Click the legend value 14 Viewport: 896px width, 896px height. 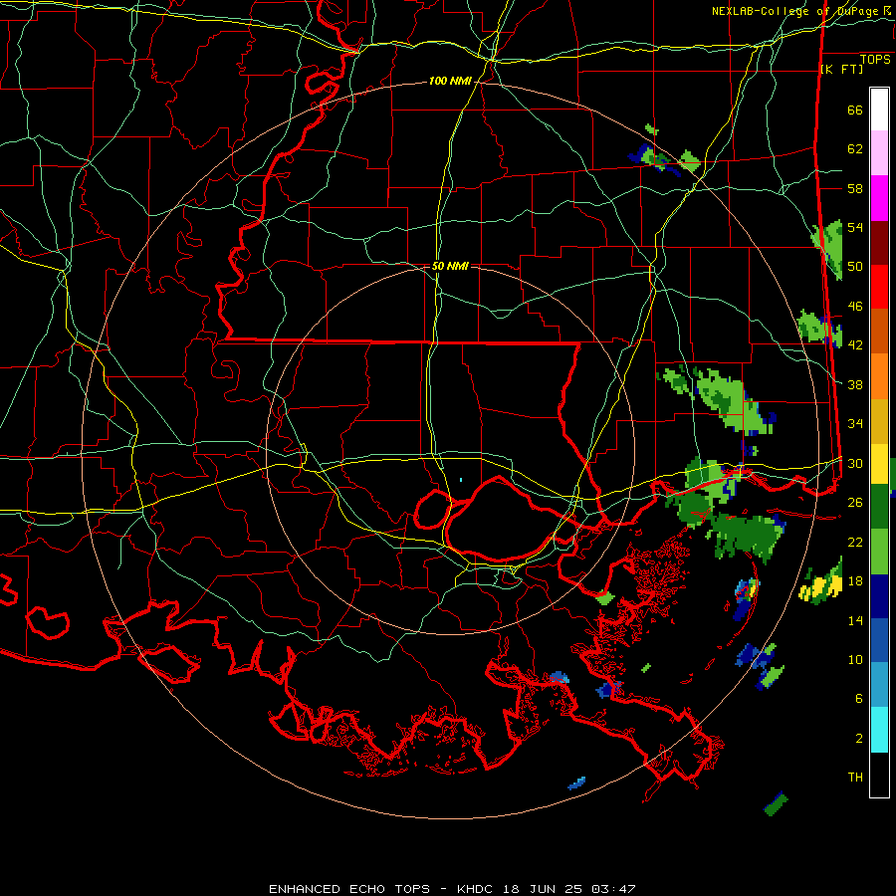click(x=855, y=620)
